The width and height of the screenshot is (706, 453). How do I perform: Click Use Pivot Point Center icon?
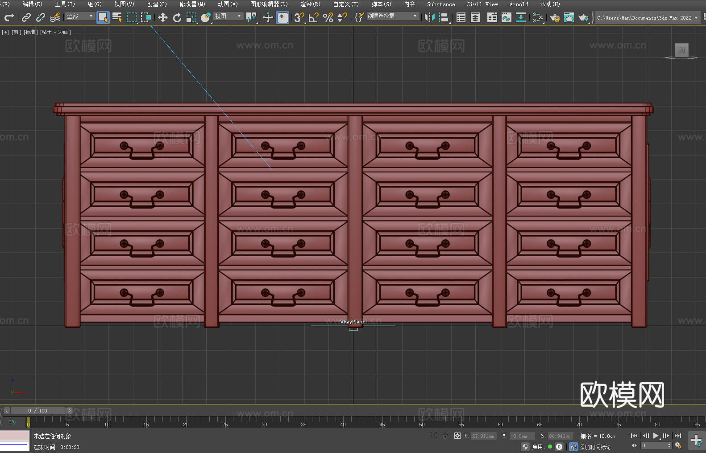(251, 17)
